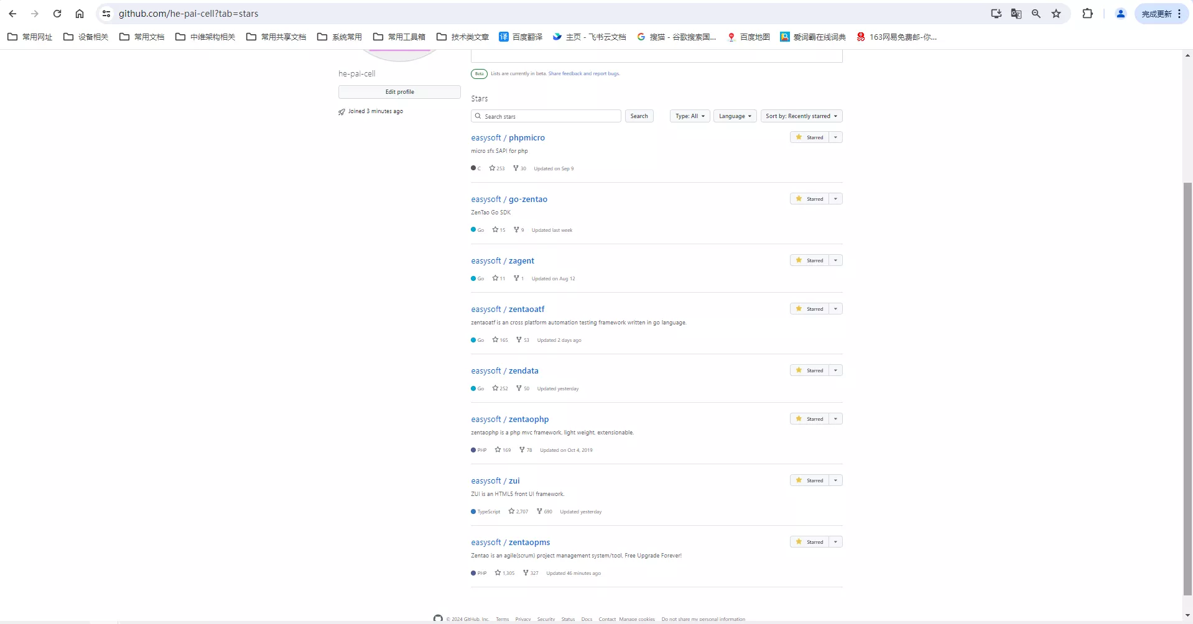Open easysoft / go-zentao repository link
The image size is (1193, 624).
[509, 200]
